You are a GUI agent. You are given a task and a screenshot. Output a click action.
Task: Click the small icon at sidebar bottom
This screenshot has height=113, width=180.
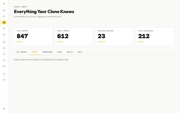click(x=4, y=109)
